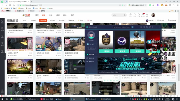Expand the bookmarks star favorites dropdown
Screen dimensions: 180x101
coord(10,8)
